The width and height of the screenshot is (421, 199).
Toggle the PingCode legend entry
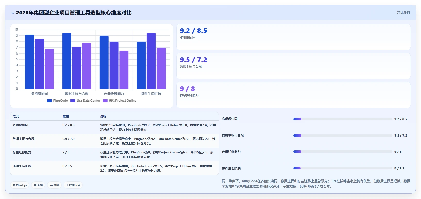pyautogui.click(x=57, y=101)
